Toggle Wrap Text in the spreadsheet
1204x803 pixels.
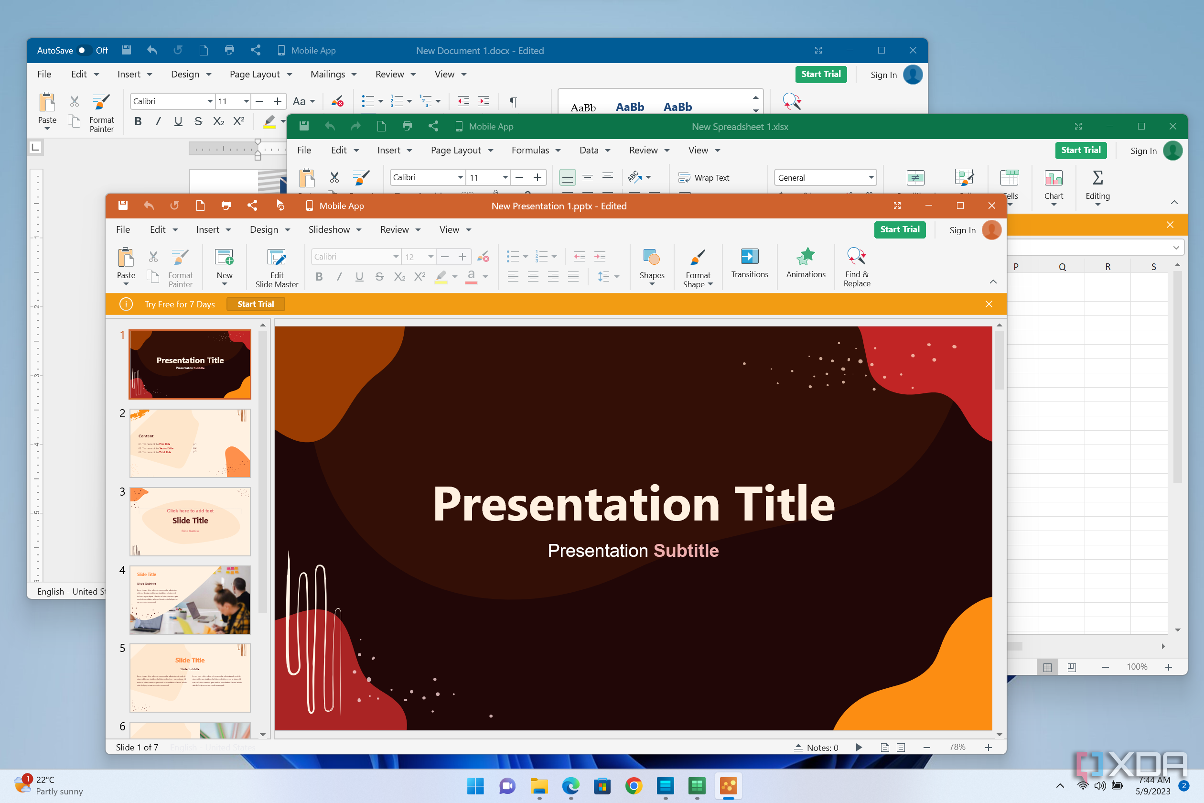(703, 178)
